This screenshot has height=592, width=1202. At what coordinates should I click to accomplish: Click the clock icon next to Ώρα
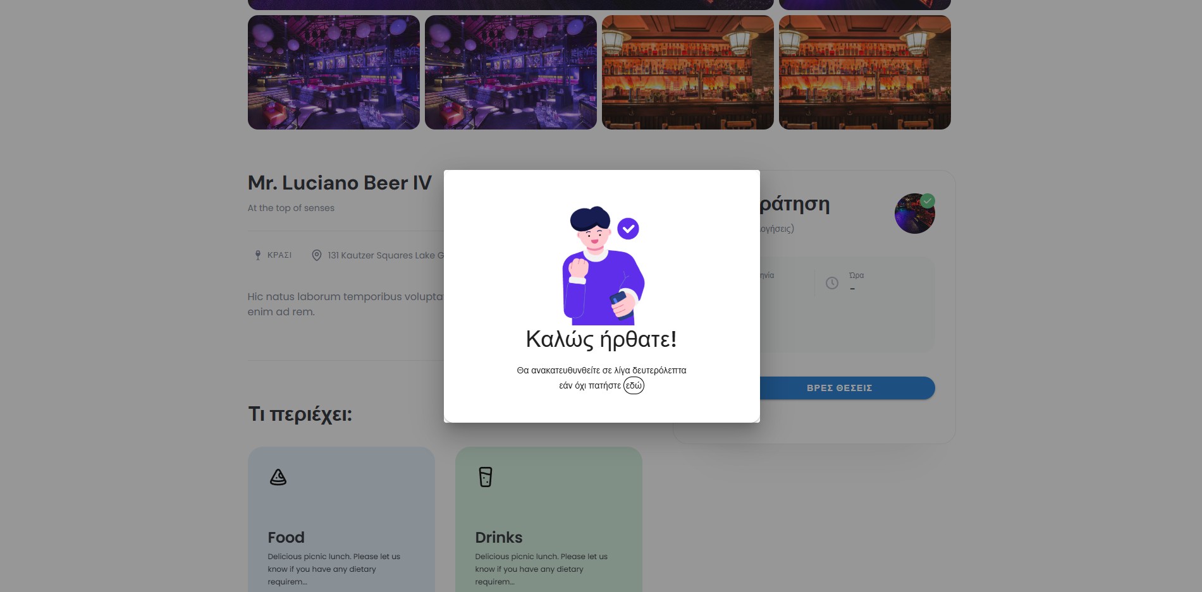[832, 283]
